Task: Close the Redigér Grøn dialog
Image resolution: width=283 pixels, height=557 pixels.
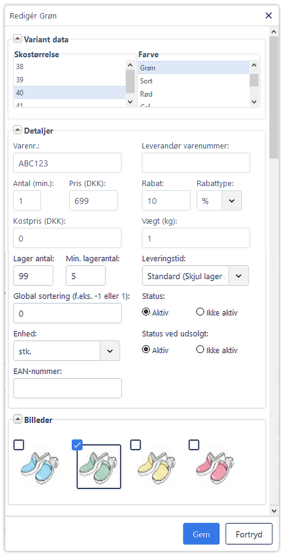Action: click(x=269, y=16)
